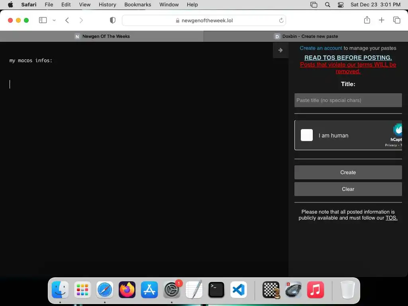Click the date and time in menu bar
The height and width of the screenshot is (306, 408).
point(375,5)
